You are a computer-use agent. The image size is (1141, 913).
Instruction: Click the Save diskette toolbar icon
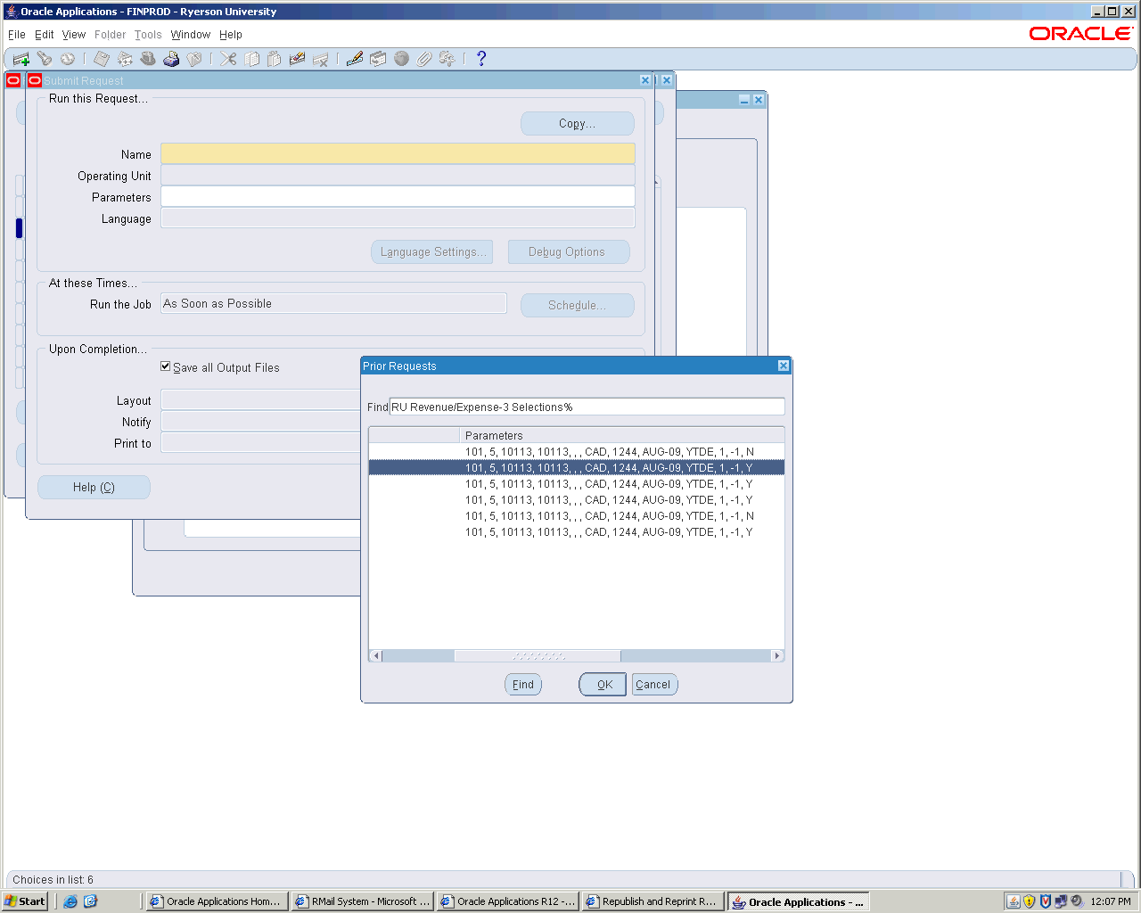pyautogui.click(x=102, y=59)
